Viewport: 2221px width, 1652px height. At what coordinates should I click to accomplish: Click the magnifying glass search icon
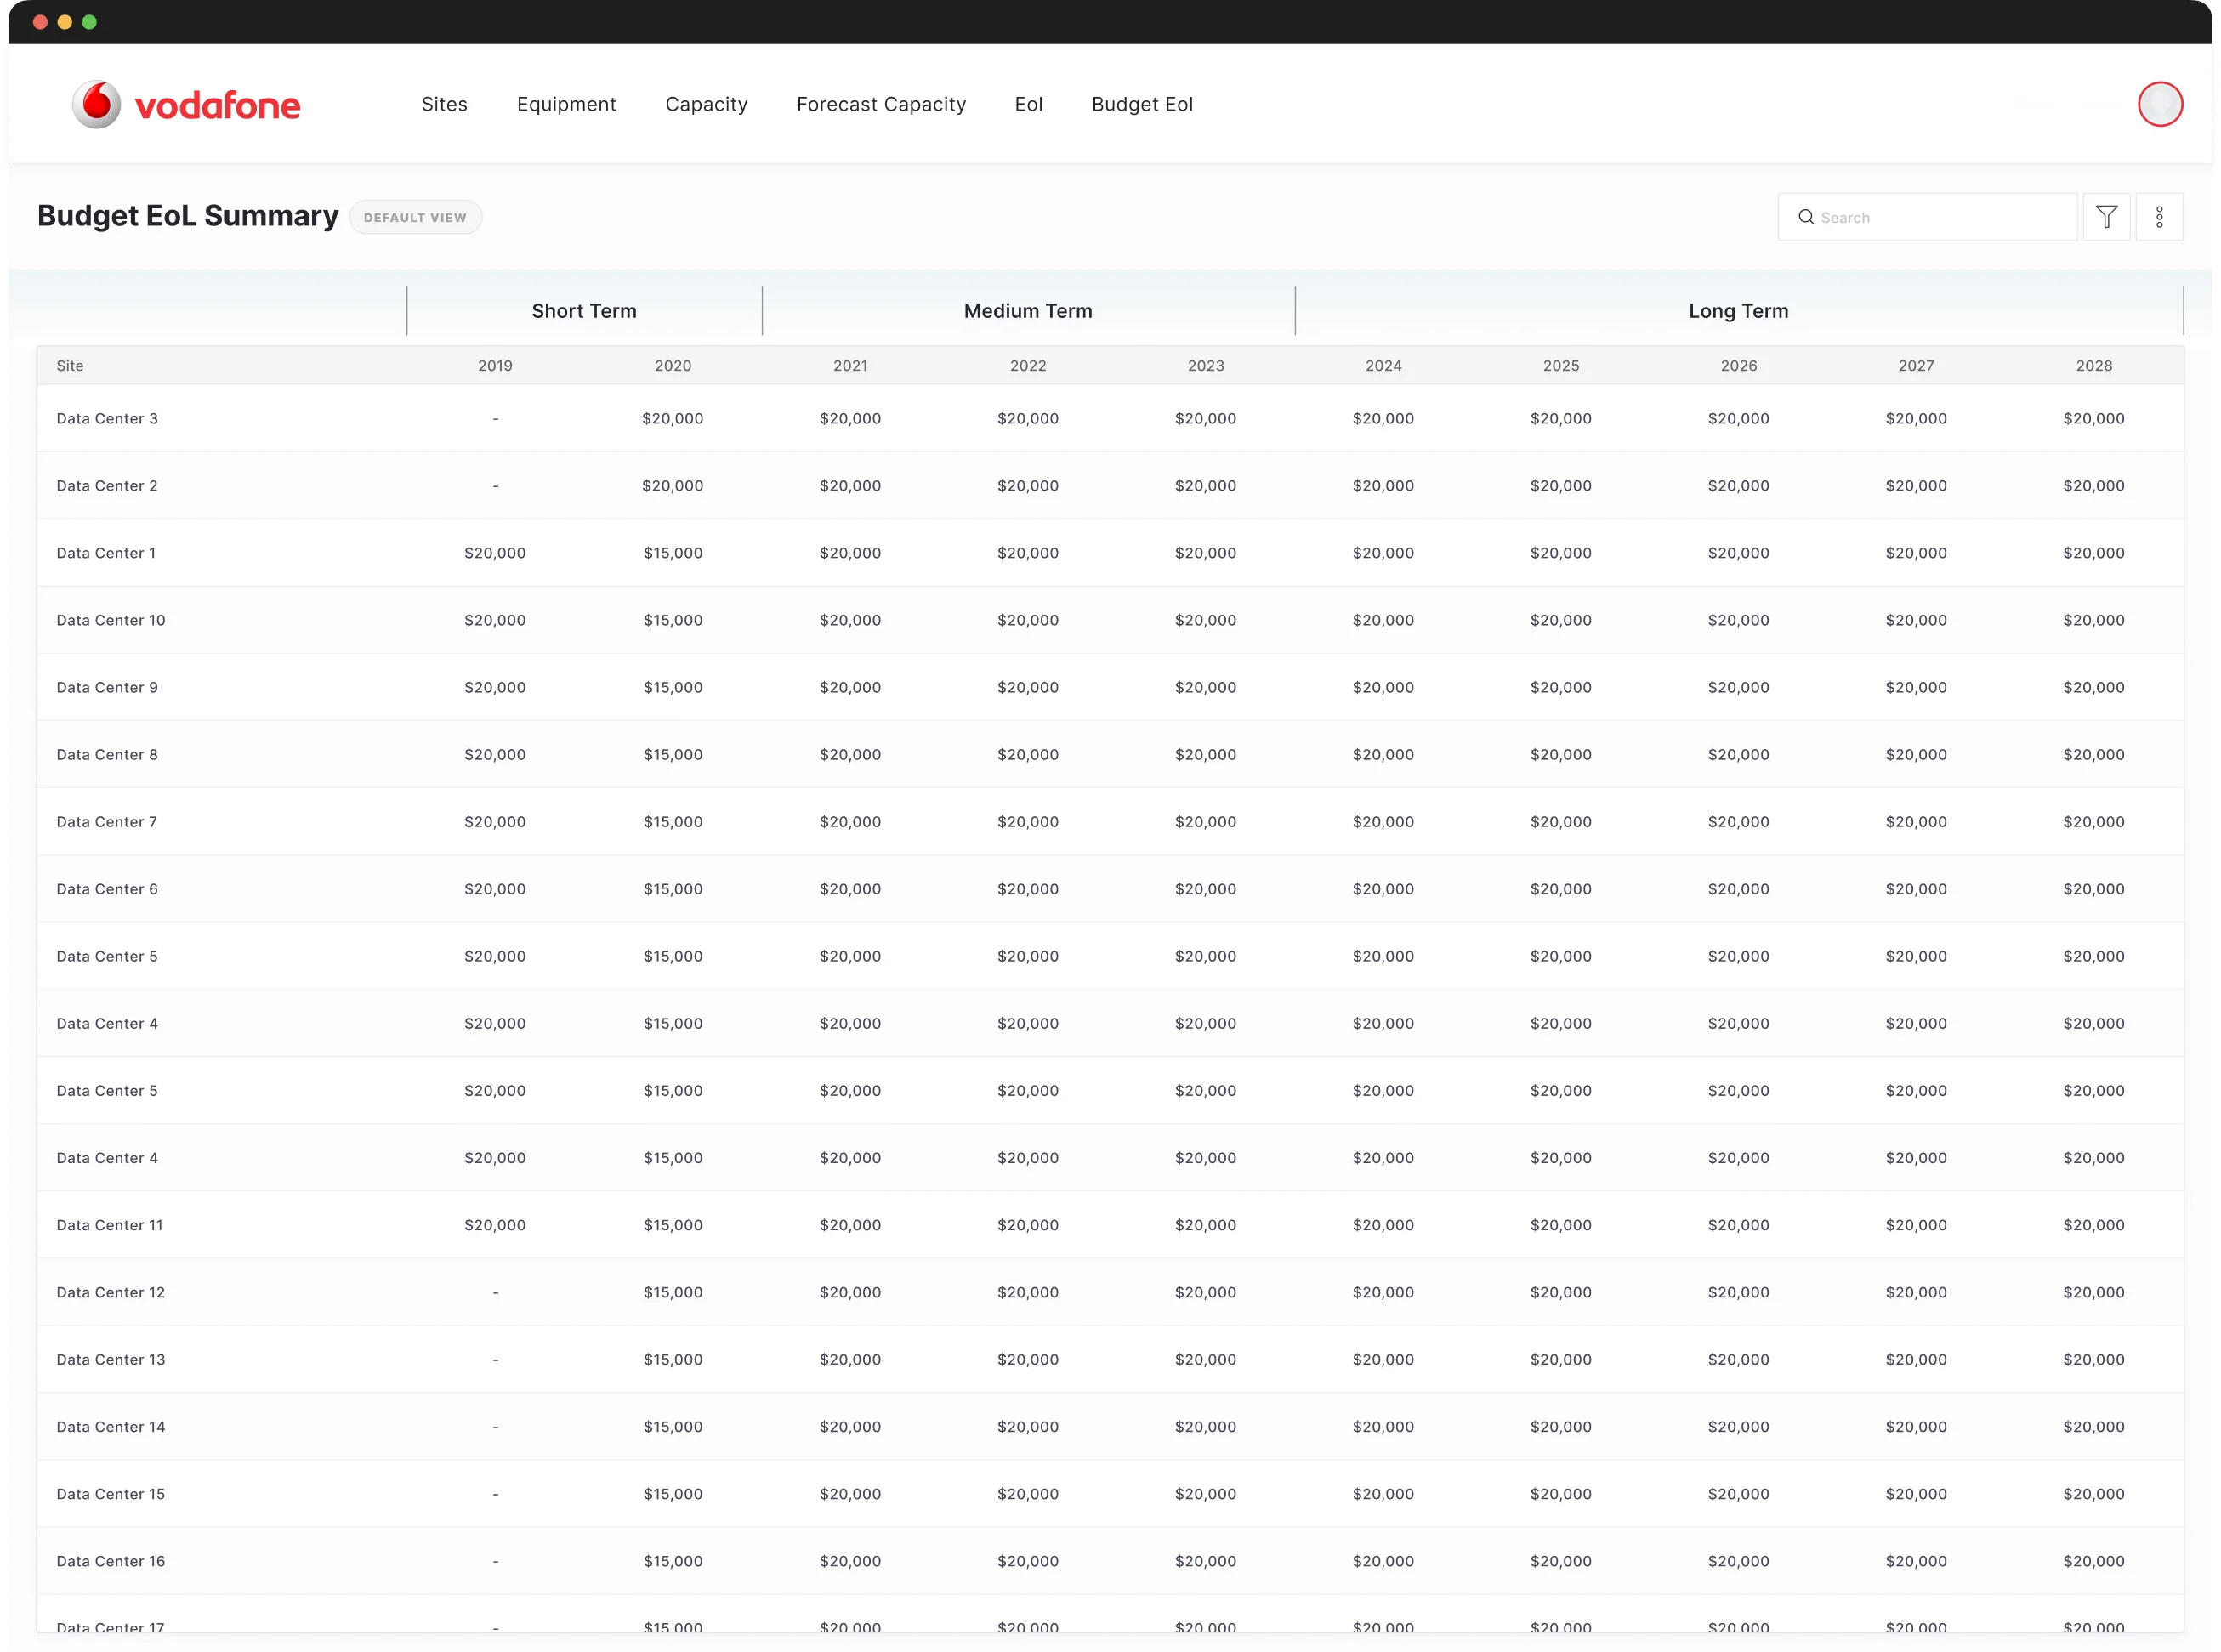click(1807, 217)
